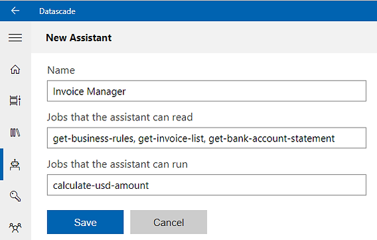The height and width of the screenshot is (240, 377).
Task: Open the jobs list sidebar icon
Action: click(x=15, y=100)
